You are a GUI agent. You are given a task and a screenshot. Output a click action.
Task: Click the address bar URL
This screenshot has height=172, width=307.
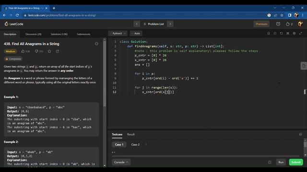click(62, 15)
